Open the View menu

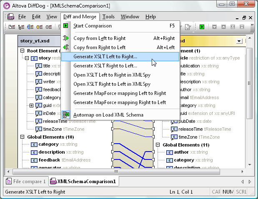click(x=52, y=17)
